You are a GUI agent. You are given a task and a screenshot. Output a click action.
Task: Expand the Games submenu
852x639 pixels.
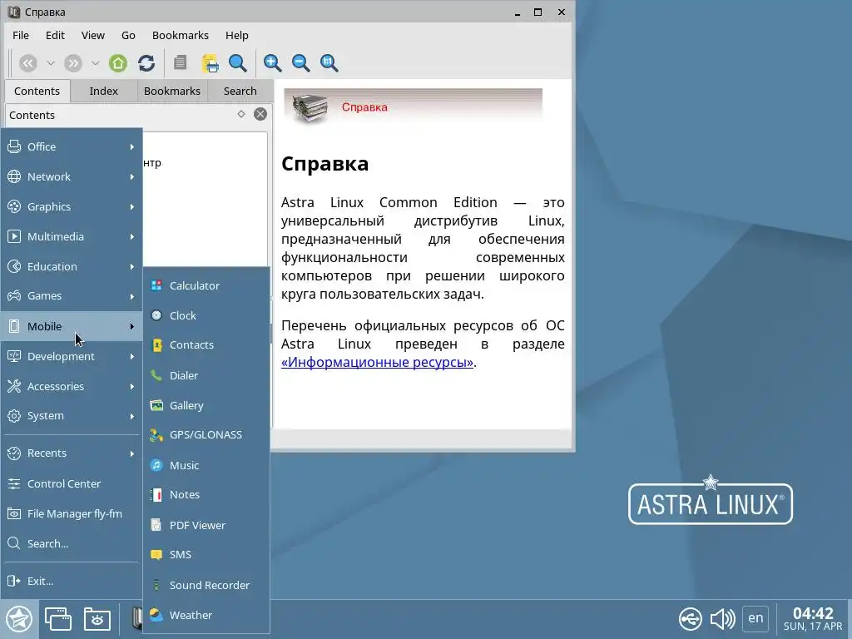tap(72, 296)
